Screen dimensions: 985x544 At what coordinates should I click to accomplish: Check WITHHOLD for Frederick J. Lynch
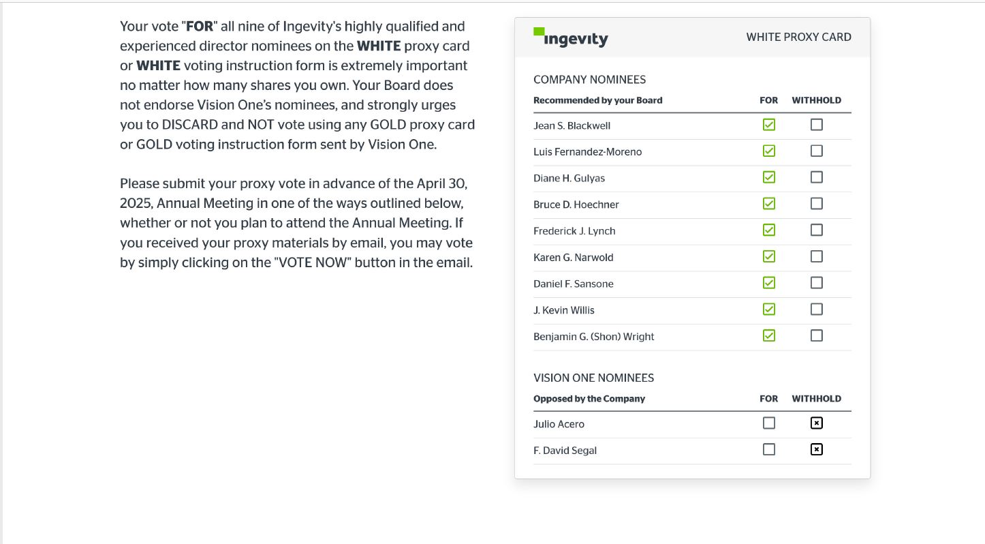(x=817, y=230)
